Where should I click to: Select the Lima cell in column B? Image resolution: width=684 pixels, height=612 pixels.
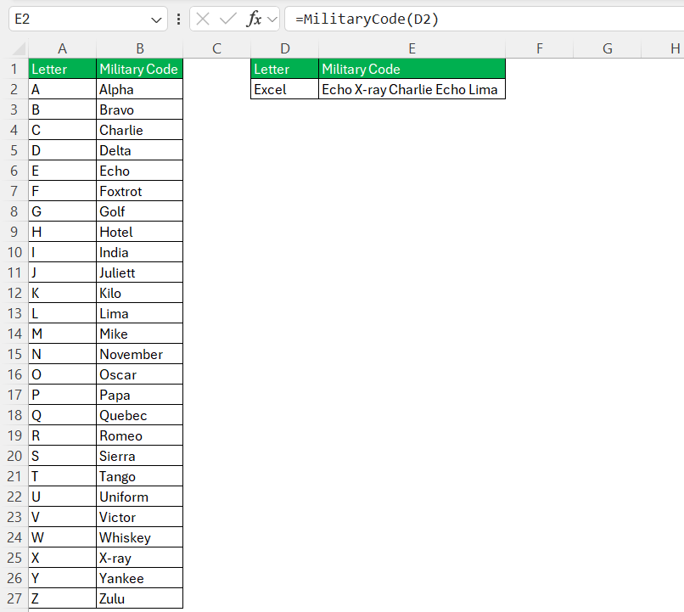[139, 313]
